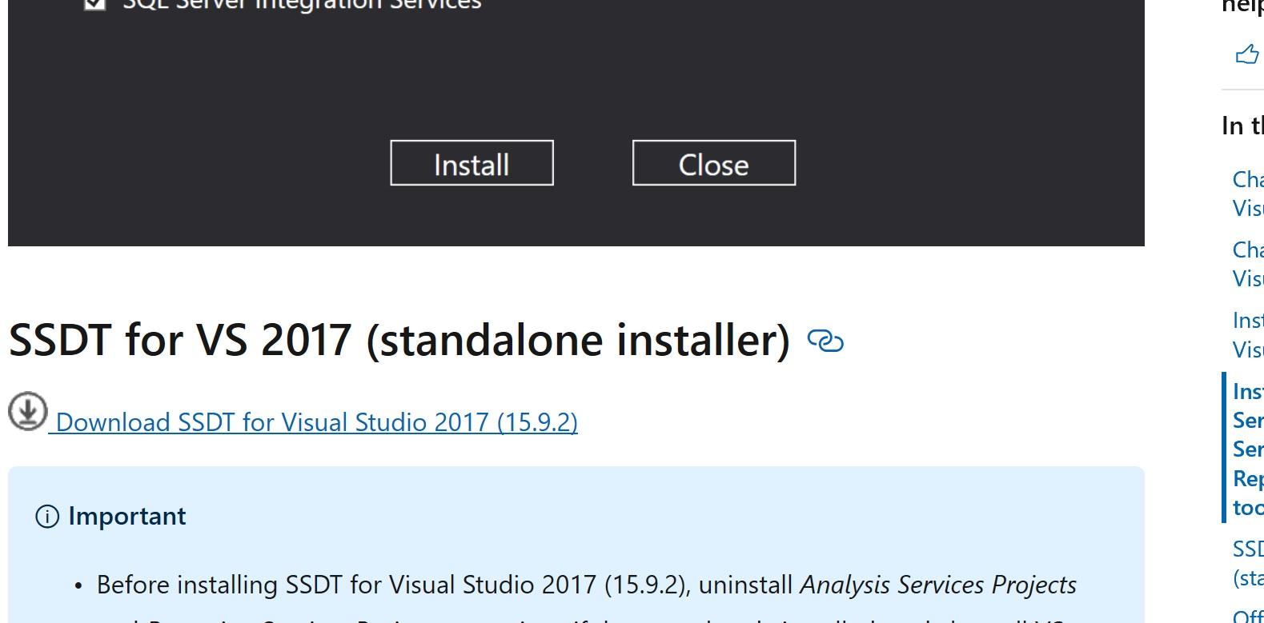
Task: Open the second sidebar link starting with 'Cha'
Action: pyautogui.click(x=1248, y=264)
